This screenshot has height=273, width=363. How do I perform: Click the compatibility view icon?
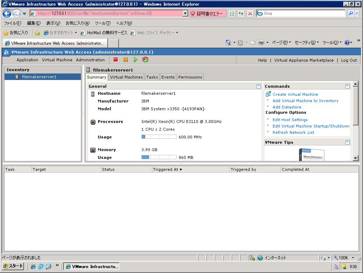point(232,13)
